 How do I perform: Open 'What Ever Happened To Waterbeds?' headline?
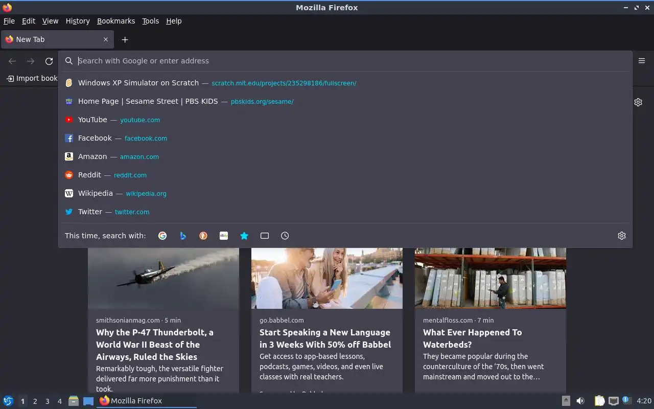(x=473, y=338)
